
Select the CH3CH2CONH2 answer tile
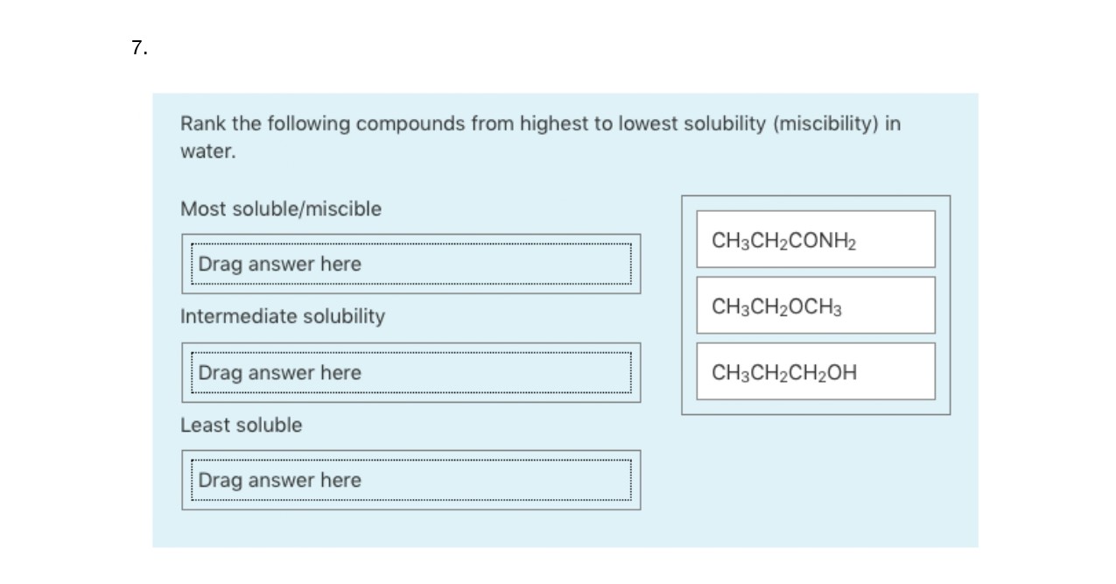pyautogui.click(x=815, y=239)
